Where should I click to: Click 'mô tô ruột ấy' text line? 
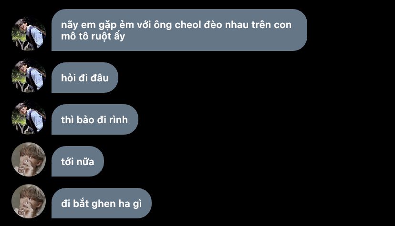click(x=93, y=37)
